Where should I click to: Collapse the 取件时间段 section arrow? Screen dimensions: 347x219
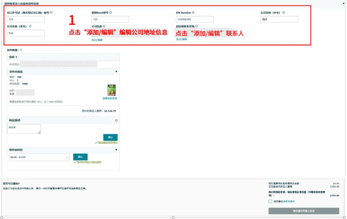[116, 150]
